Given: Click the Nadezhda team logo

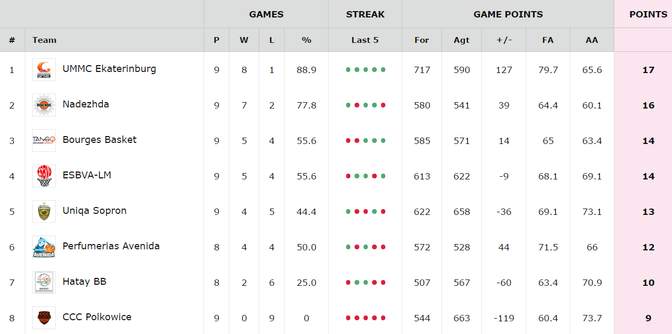Looking at the screenshot, I should pos(44,105).
